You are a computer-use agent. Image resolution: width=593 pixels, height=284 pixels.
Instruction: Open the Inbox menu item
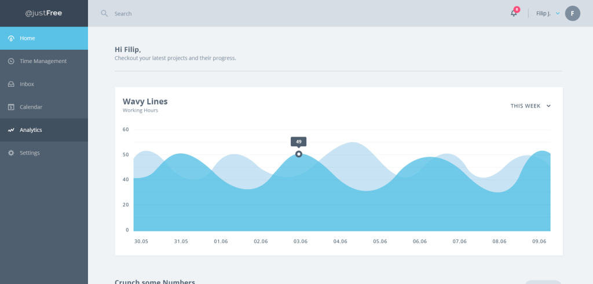pos(27,84)
